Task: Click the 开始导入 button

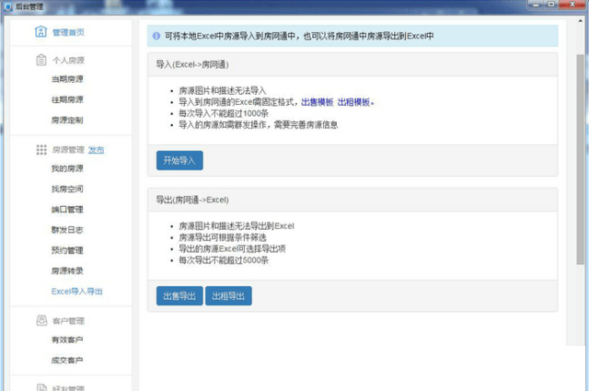Action: click(x=179, y=160)
